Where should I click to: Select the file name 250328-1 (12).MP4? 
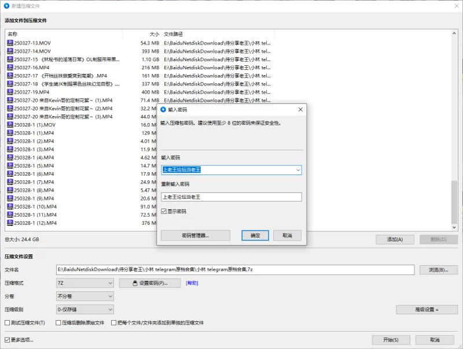pos(35,223)
